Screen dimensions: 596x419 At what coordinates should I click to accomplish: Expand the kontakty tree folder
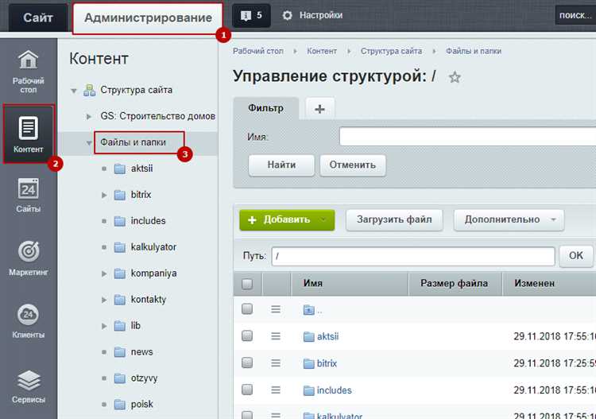[104, 300]
